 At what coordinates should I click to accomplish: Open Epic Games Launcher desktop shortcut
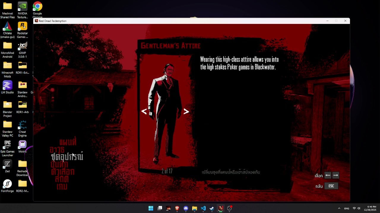[7, 149]
